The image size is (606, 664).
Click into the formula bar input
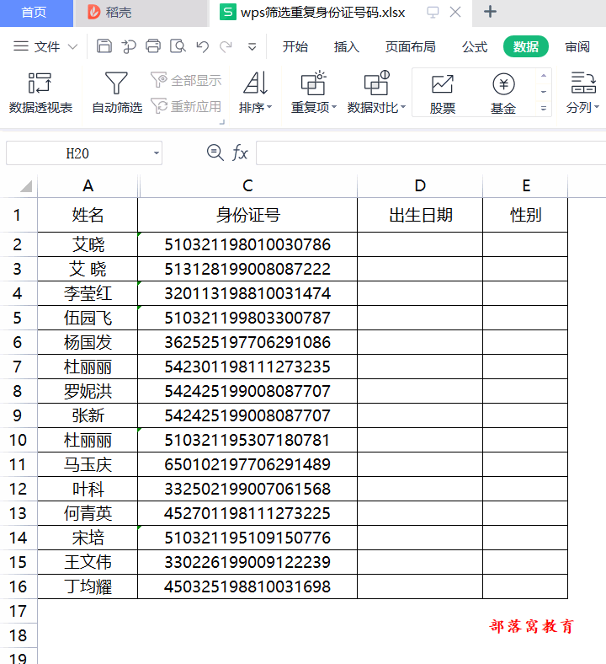pos(431,153)
